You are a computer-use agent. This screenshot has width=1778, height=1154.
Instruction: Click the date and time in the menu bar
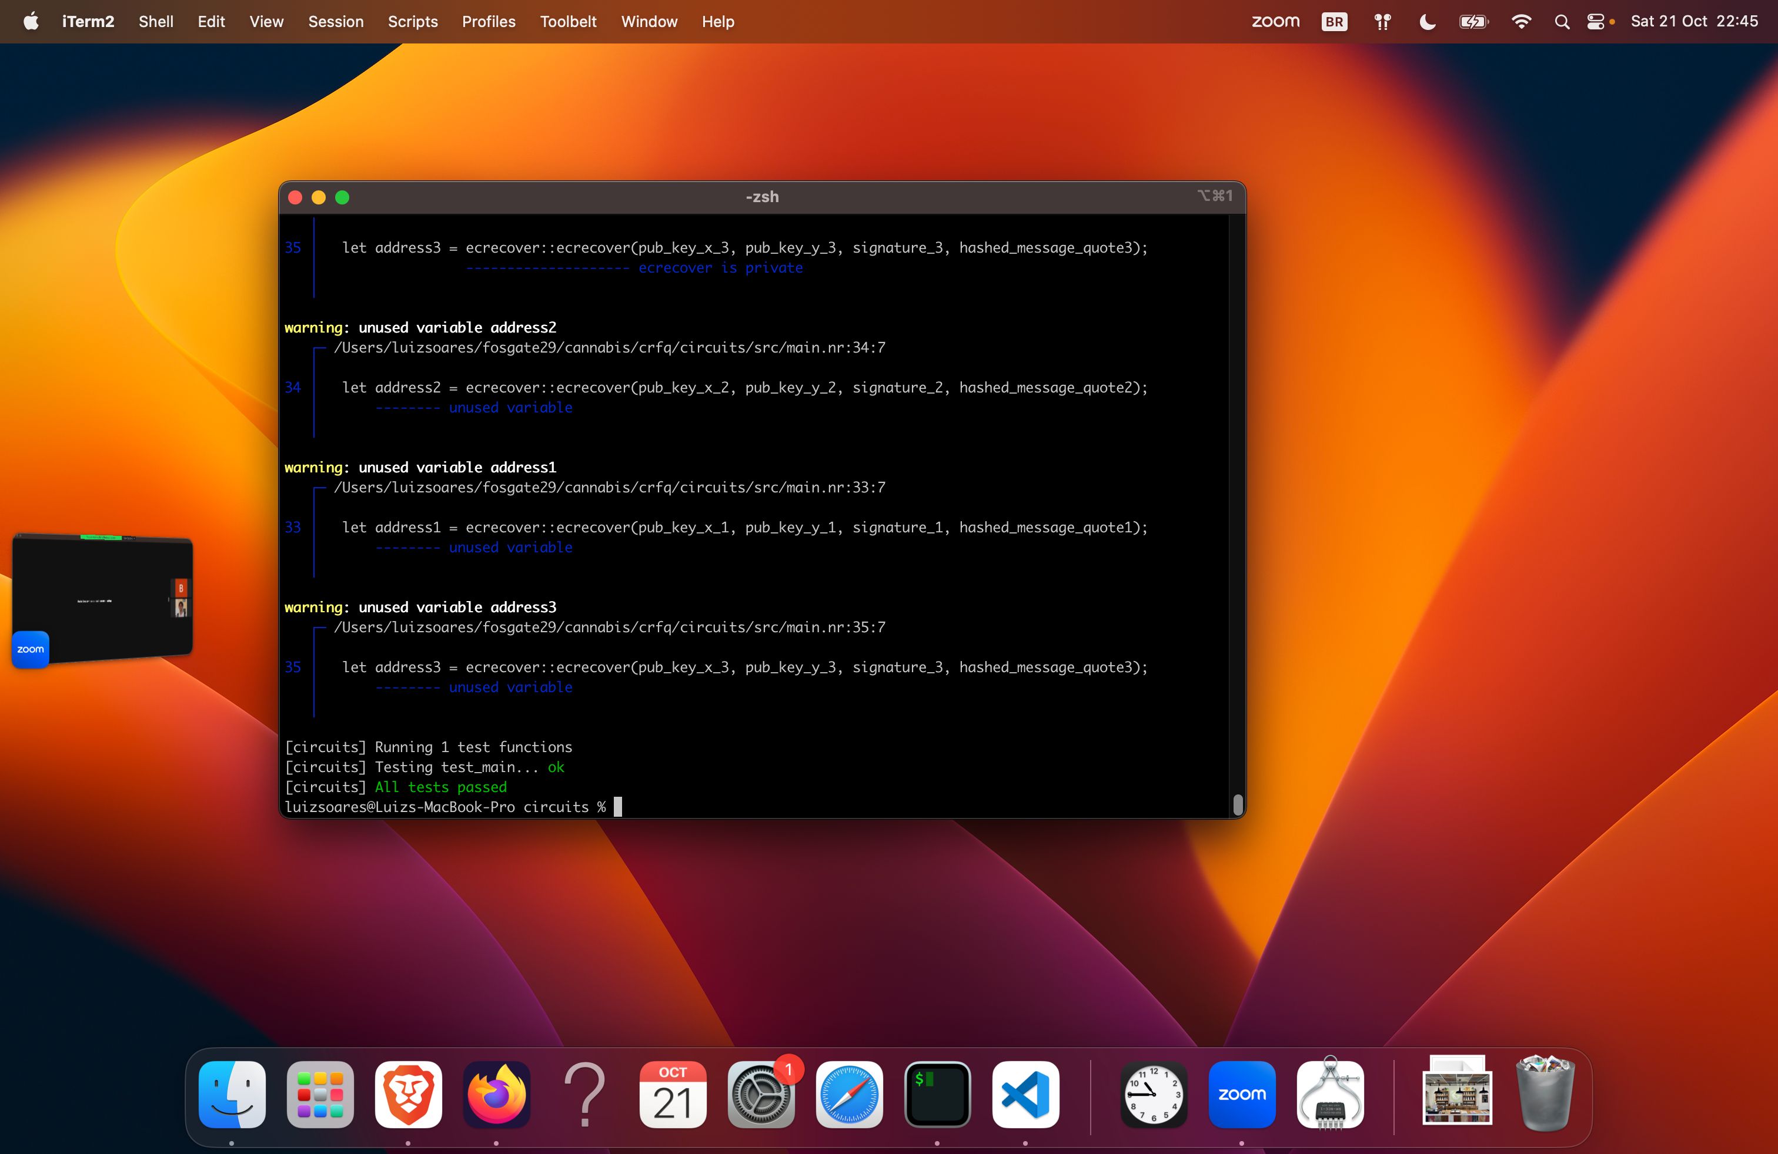pos(1693,21)
